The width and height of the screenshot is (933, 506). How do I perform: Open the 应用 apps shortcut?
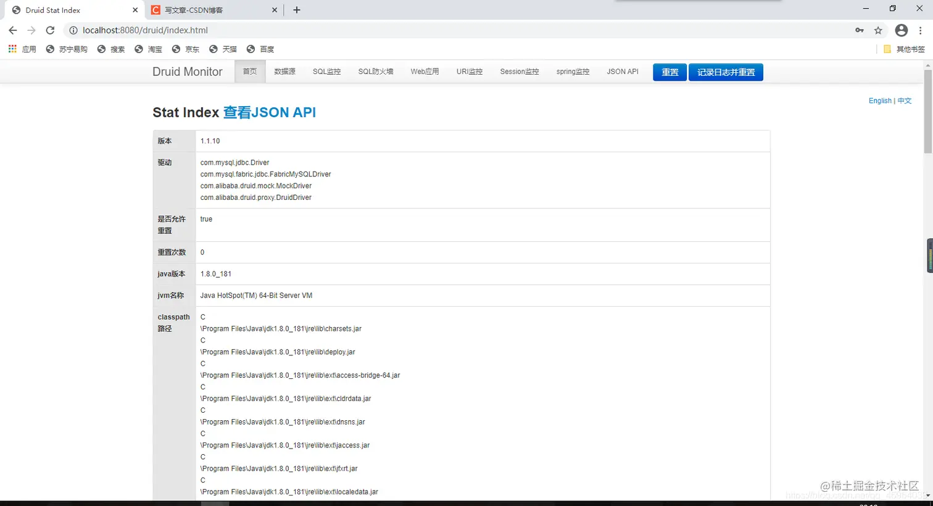[x=22, y=49]
